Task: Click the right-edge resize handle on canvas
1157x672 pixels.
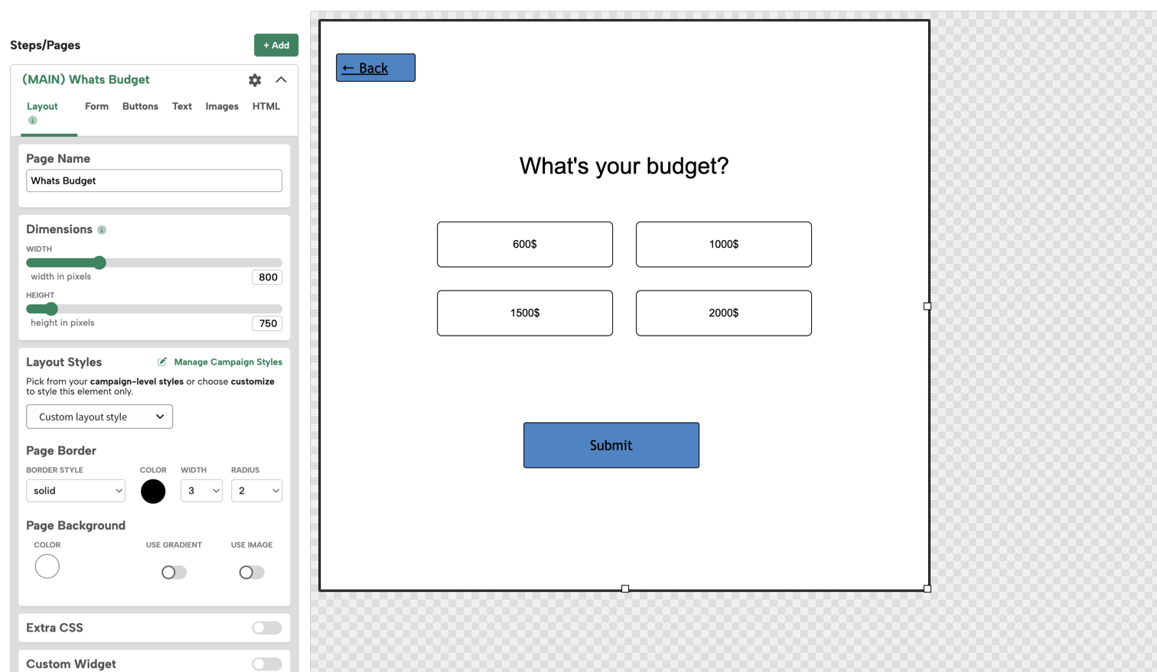Action: point(927,306)
